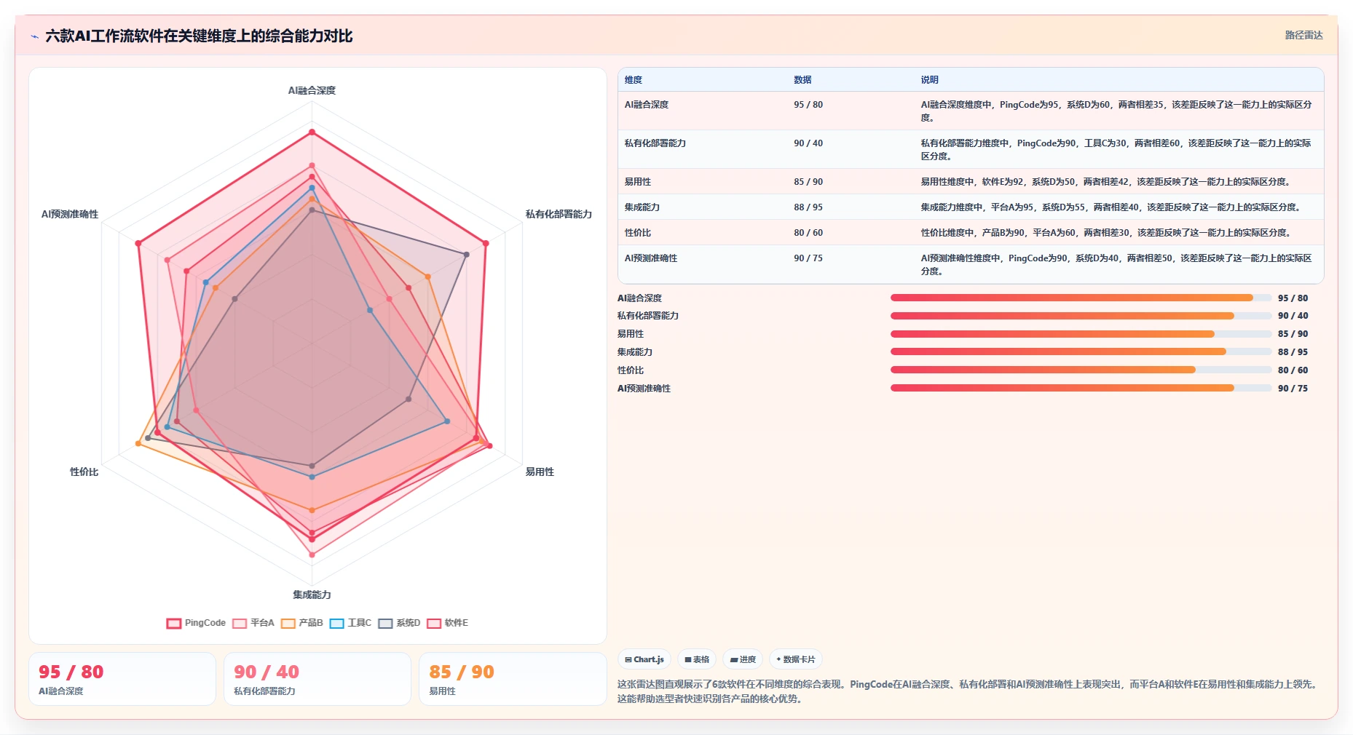
Task: Click the 说明 column header
Action: pos(929,80)
